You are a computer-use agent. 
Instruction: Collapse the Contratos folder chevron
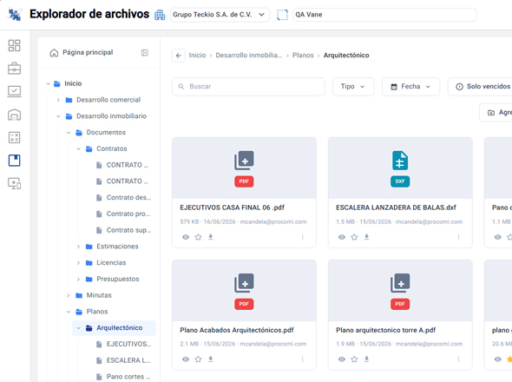tap(78, 149)
